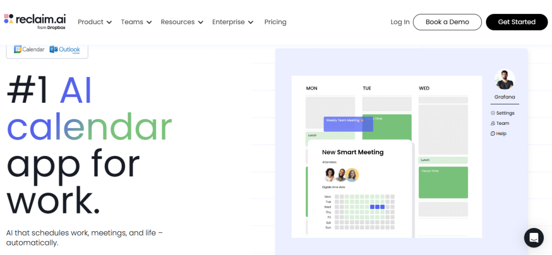Click the Lunch block under WED

click(x=443, y=160)
